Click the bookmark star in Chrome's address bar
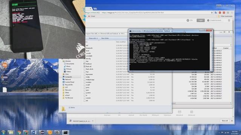241x135 pixels. click(x=212, y=13)
